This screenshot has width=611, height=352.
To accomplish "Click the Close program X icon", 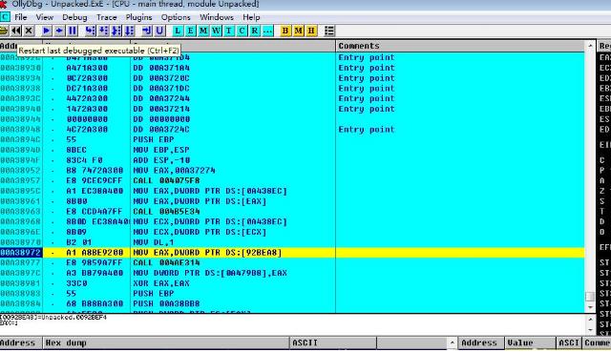I will coord(29,31).
